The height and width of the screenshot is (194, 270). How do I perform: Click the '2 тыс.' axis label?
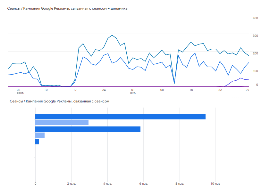point(72,184)
